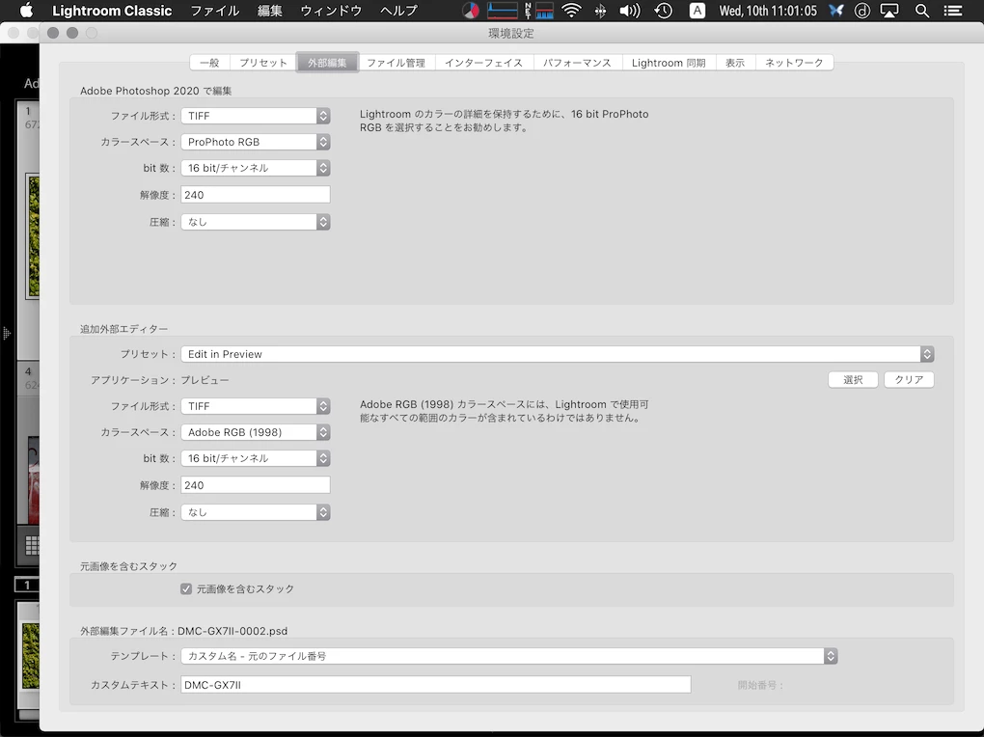Select the 外部編集 tab
Viewport: 984px width, 737px height.
pos(327,63)
